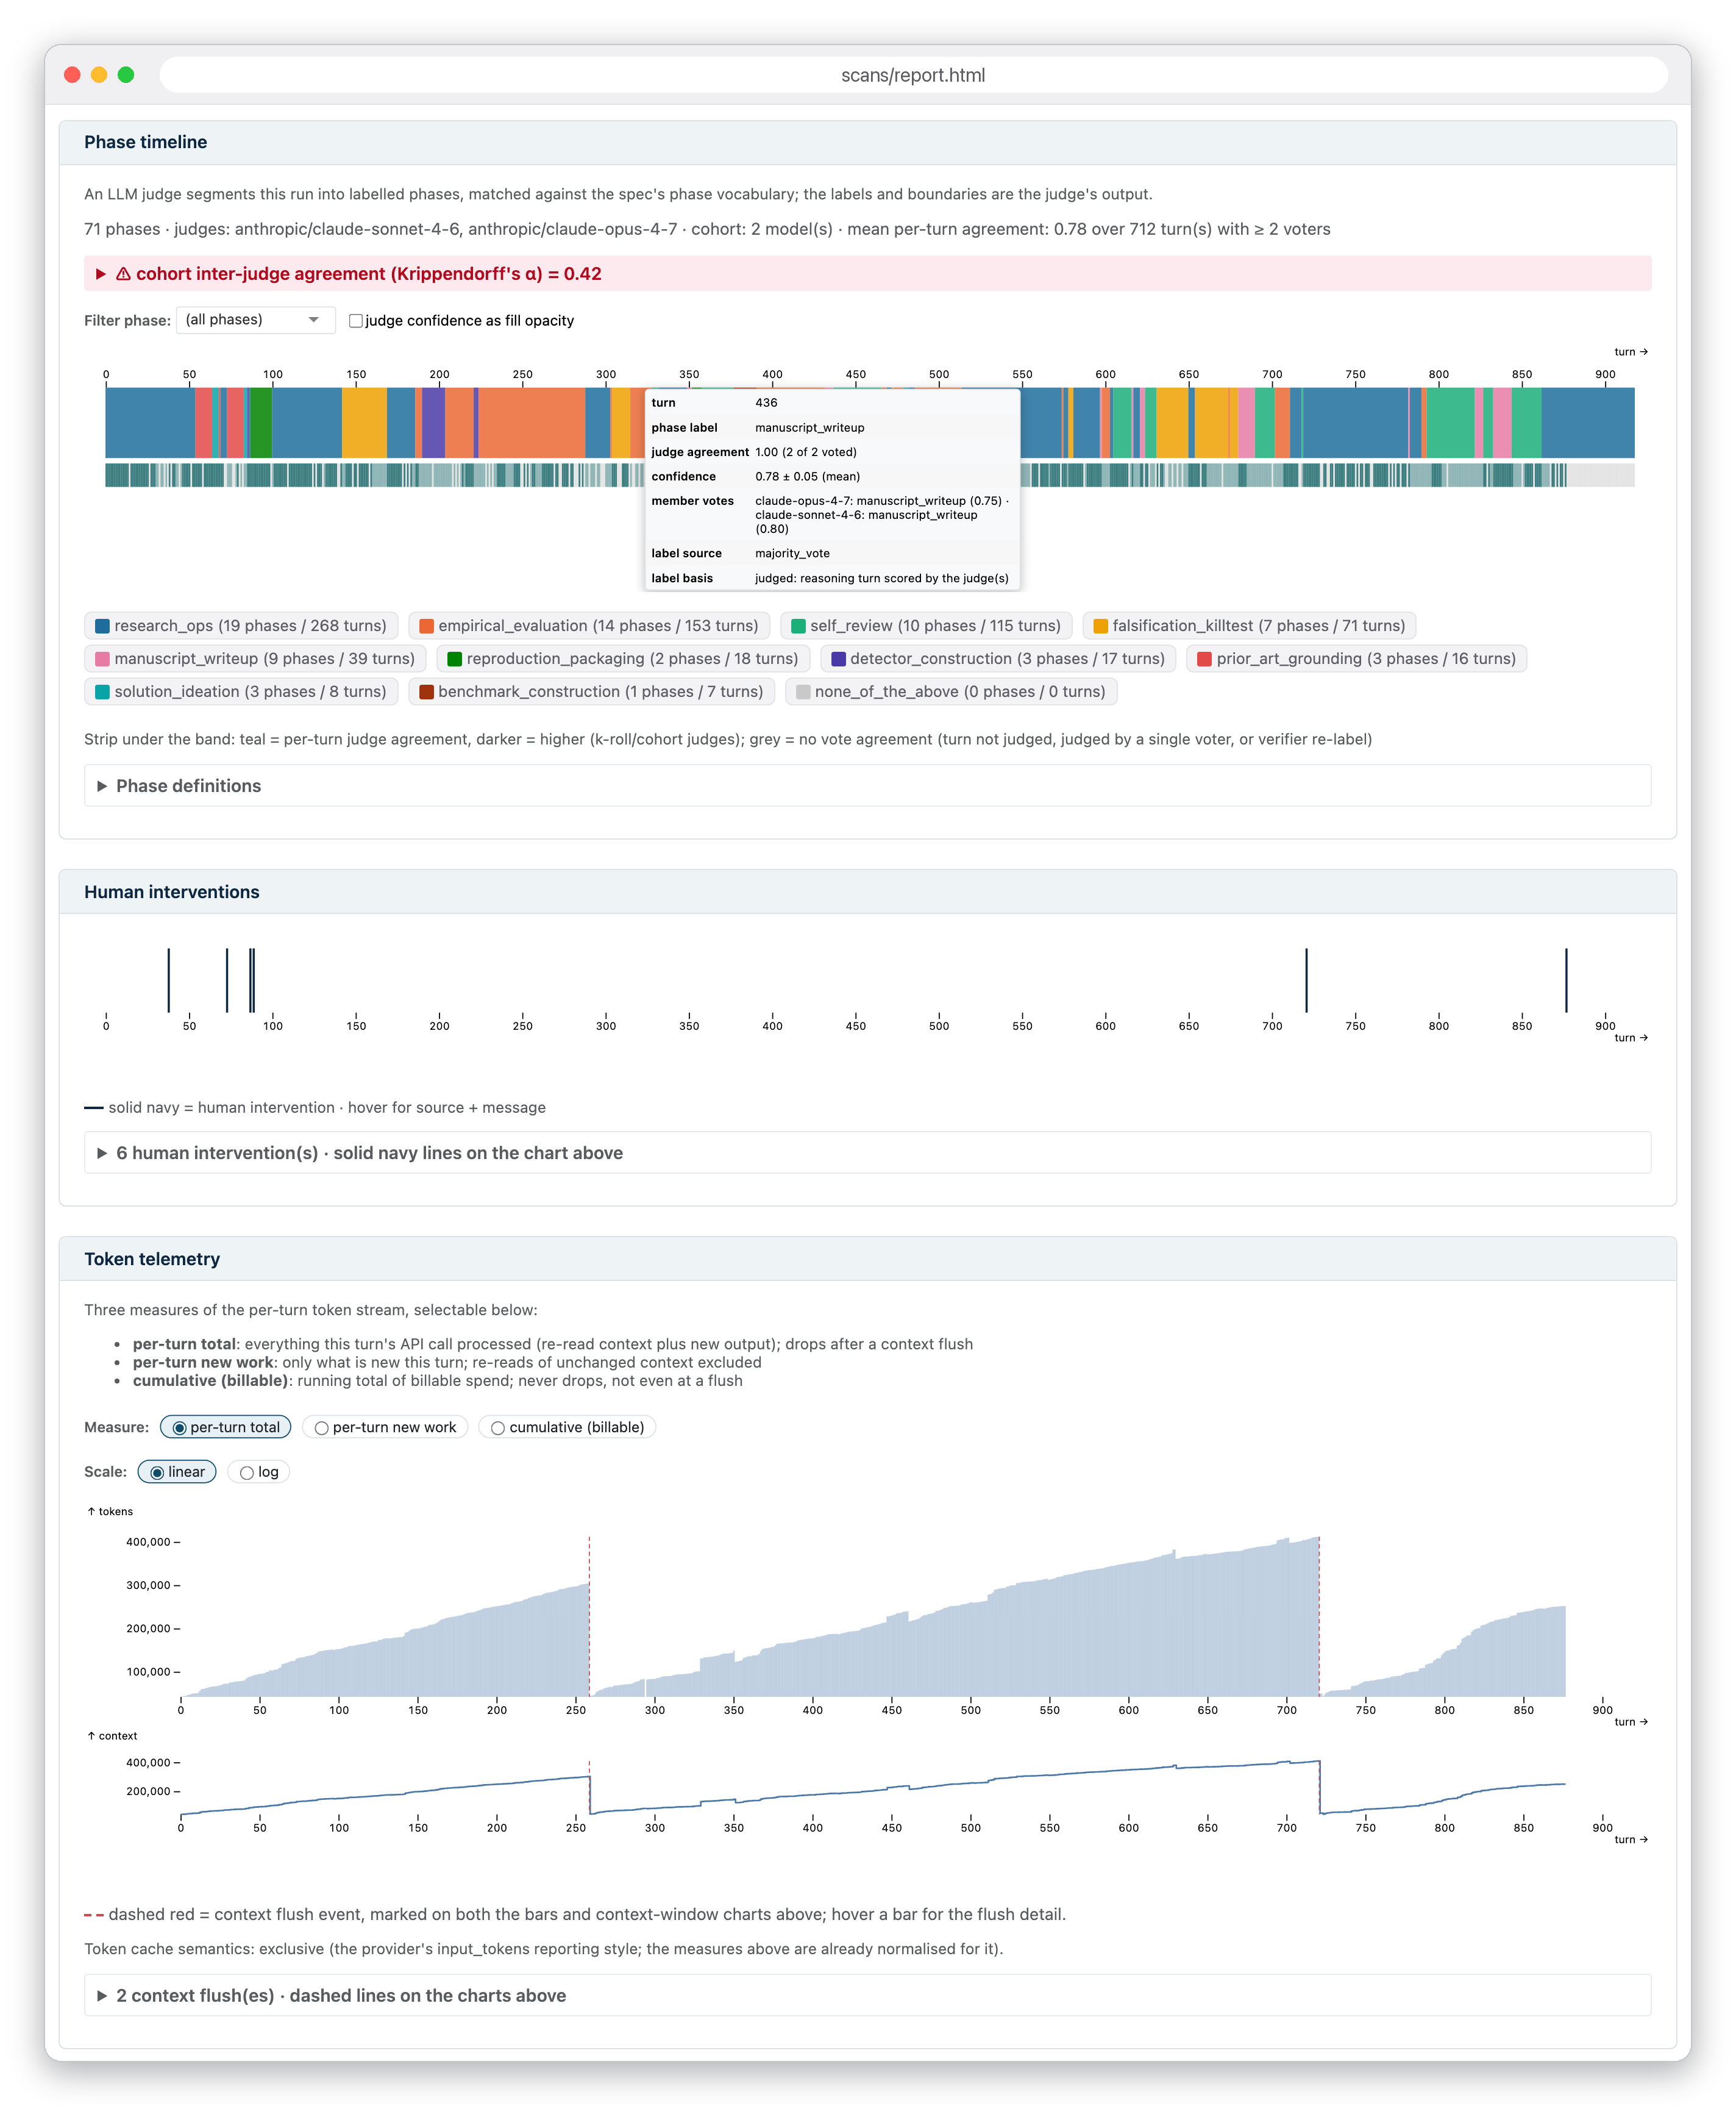Click the majority_vote label source value in tooltip
The image size is (1736, 2106).
(x=792, y=553)
